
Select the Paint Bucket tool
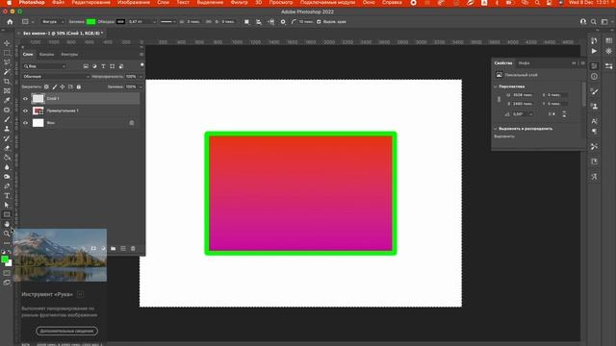coord(7,158)
